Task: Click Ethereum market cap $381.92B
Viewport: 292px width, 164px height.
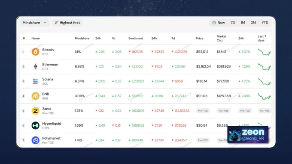Action: [224, 66]
